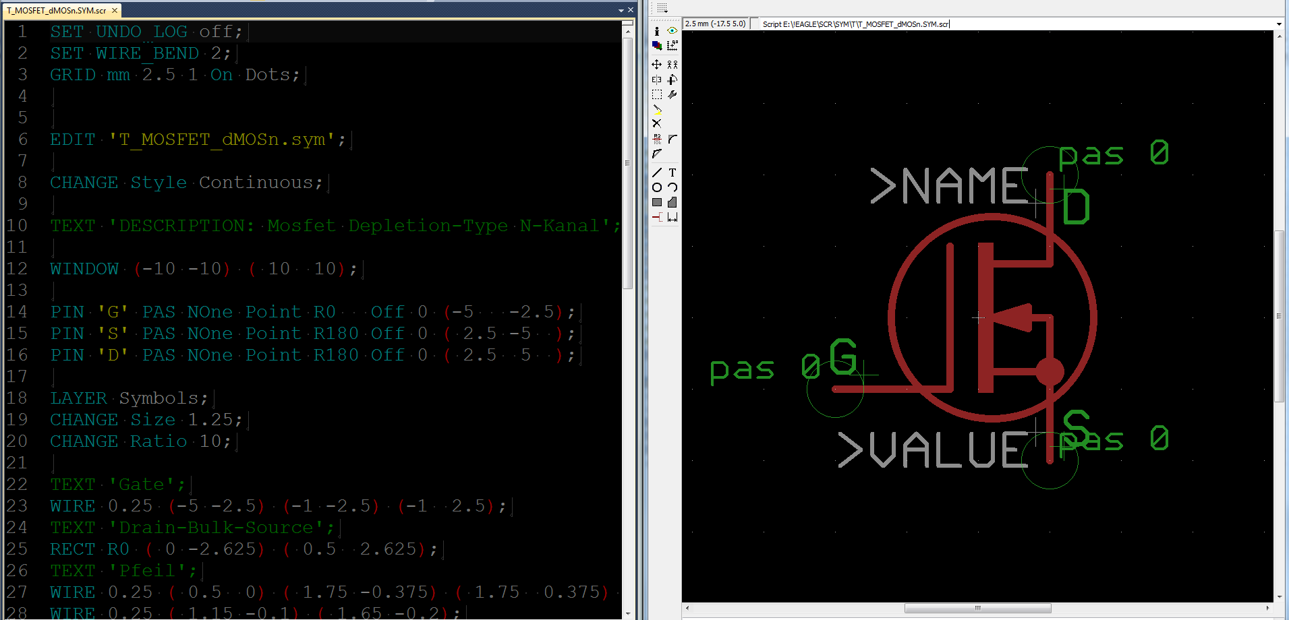This screenshot has width=1289, height=620.
Task: Click 'WIRE_BEND' on line 2
Action: coord(147,53)
